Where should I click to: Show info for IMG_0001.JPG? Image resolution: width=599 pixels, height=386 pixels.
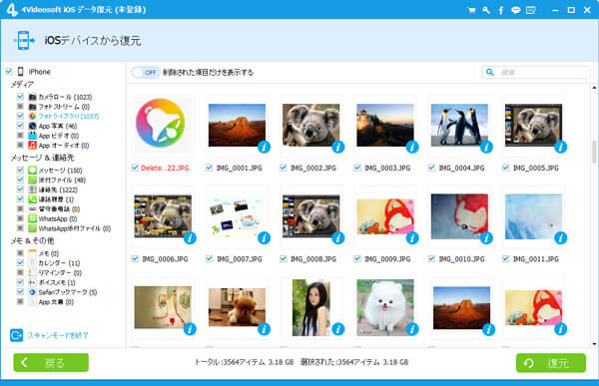(x=264, y=147)
